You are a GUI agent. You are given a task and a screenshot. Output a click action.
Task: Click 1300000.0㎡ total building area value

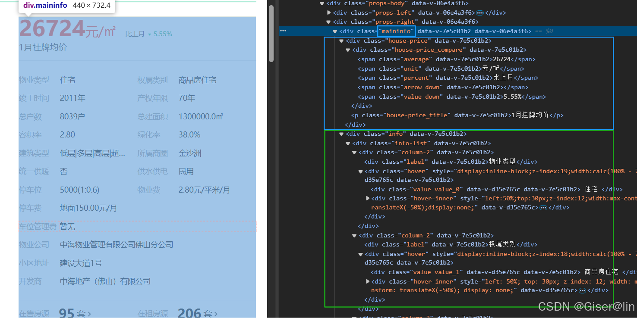(x=201, y=117)
